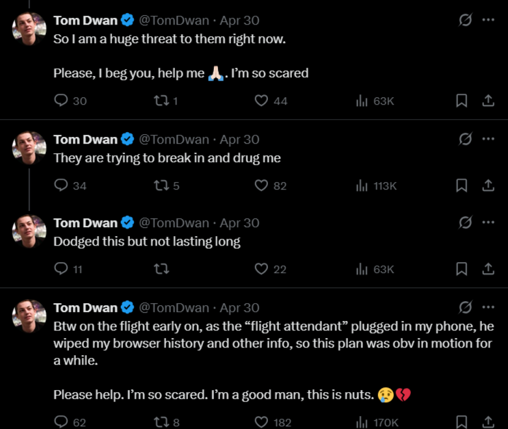Reply to the "Dodged this" tweet
The image size is (508, 429).
click(62, 269)
